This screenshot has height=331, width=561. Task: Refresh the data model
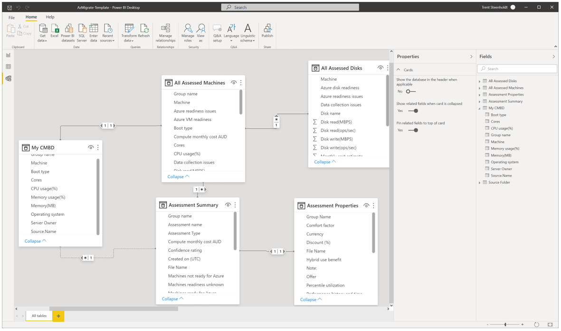[x=144, y=31]
